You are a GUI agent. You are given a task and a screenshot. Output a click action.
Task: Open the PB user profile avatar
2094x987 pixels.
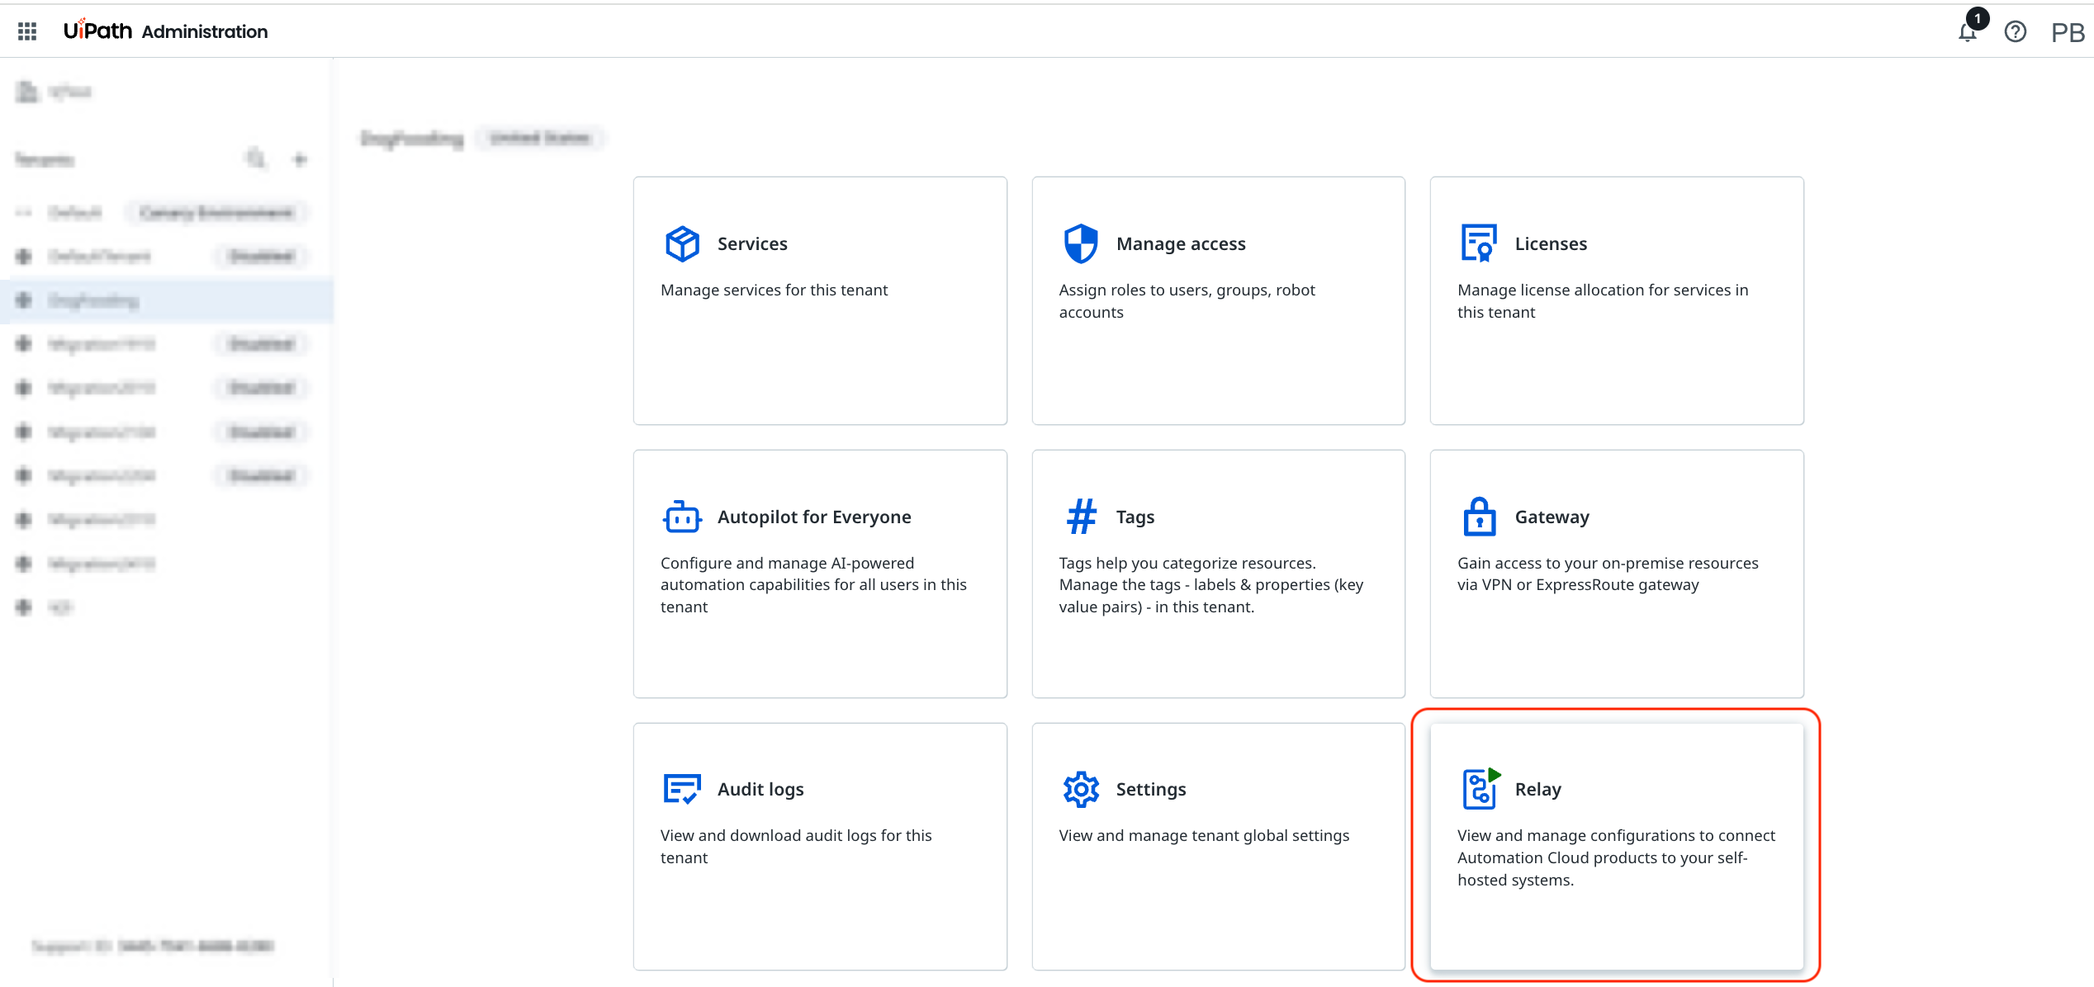(x=2068, y=31)
